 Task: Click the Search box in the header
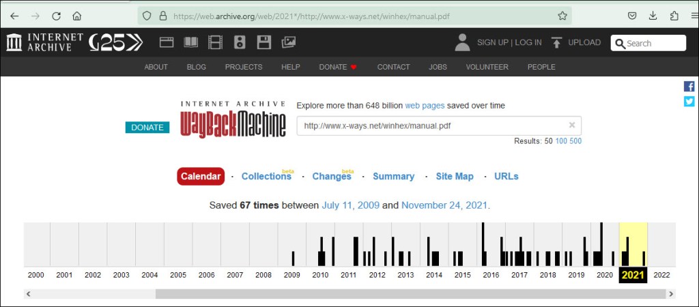point(648,43)
